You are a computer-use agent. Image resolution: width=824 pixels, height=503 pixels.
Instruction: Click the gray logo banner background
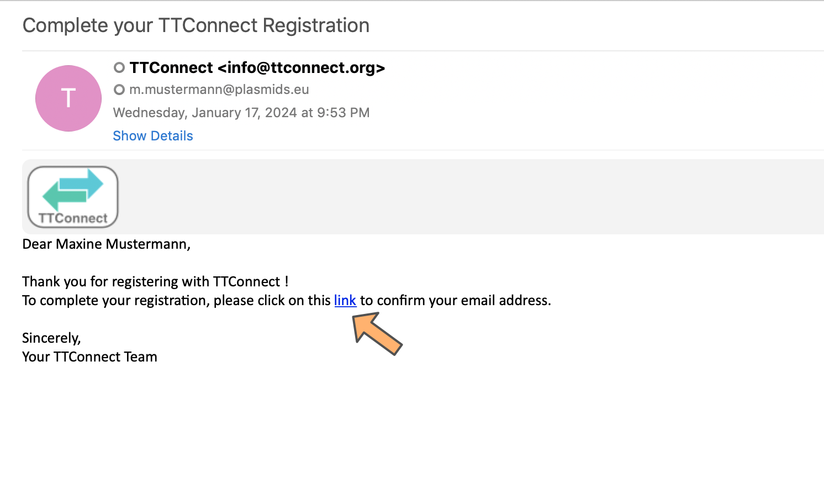pos(469,197)
